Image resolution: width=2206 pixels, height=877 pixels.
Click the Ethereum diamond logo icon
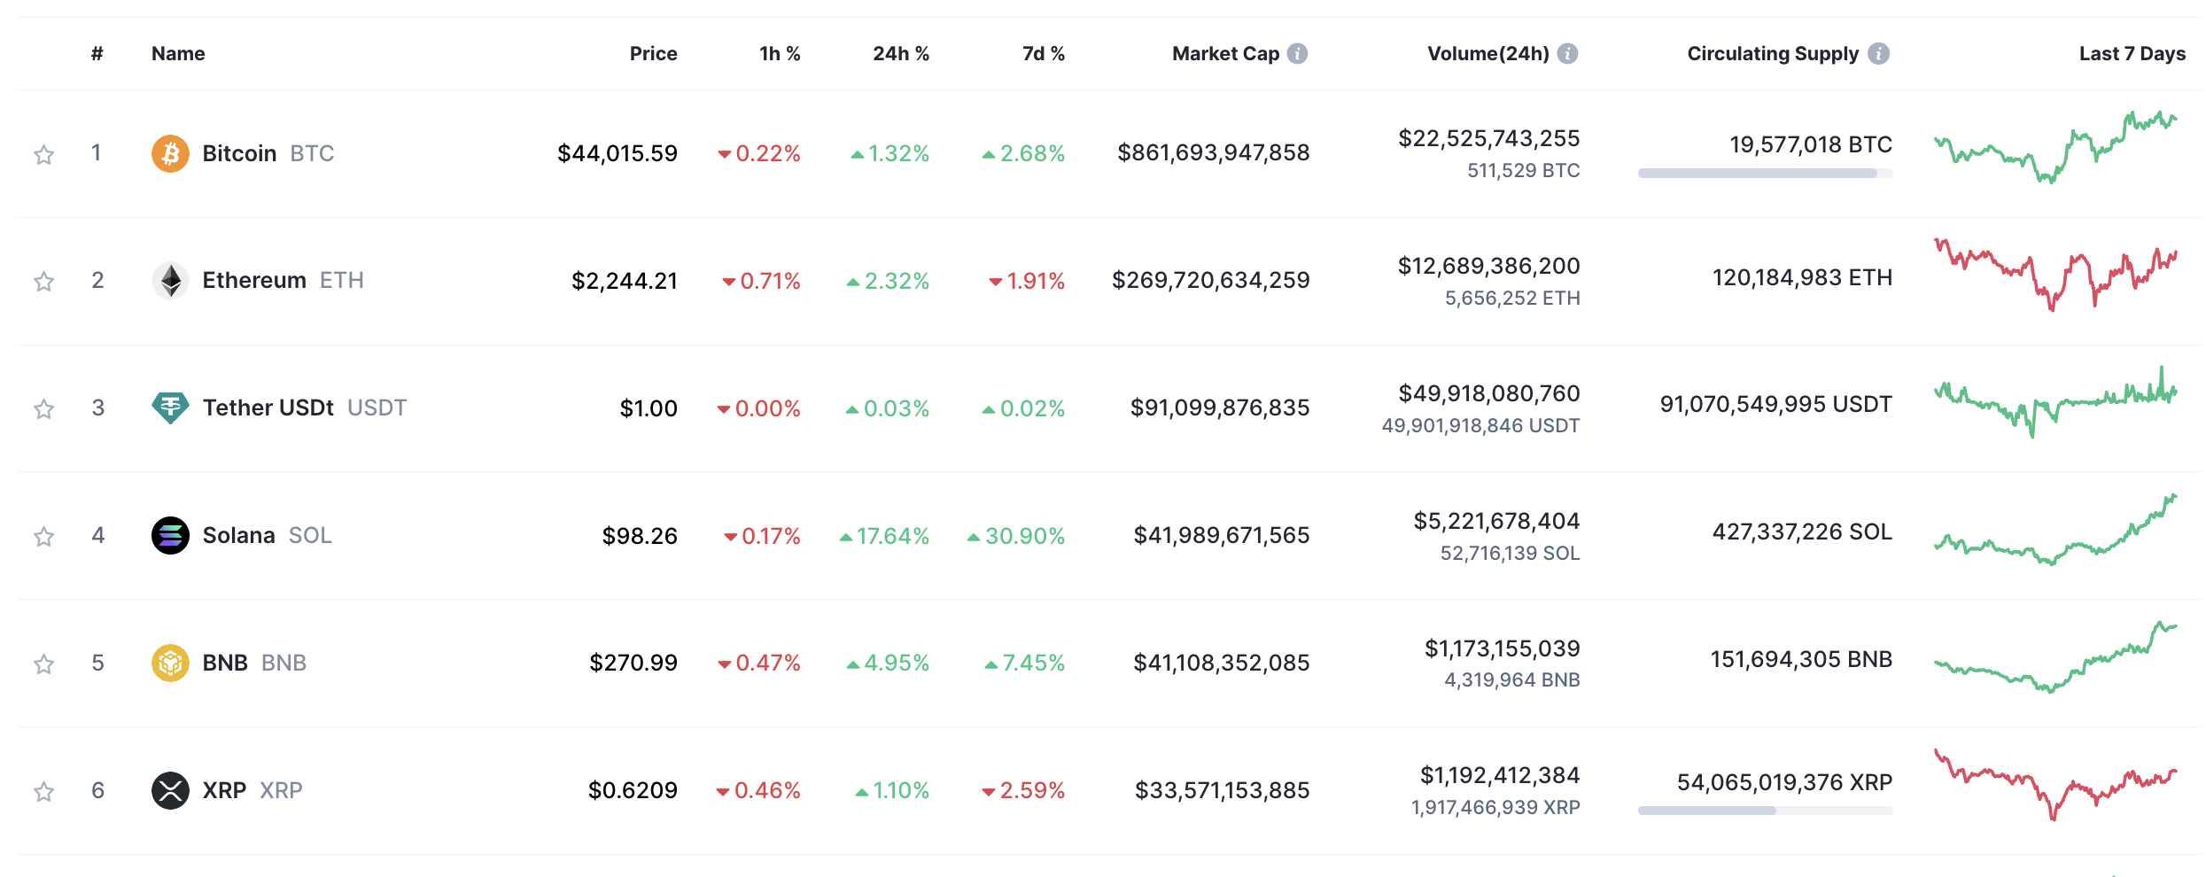coord(170,281)
